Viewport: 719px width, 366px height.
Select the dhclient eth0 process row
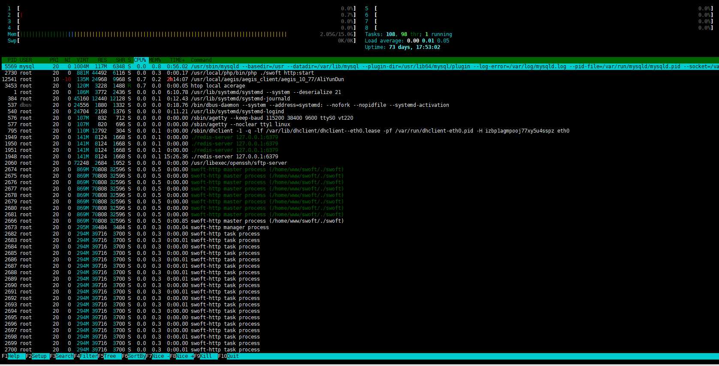[x=359, y=131]
